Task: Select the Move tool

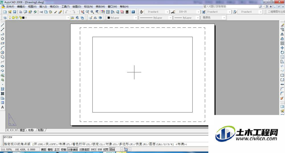Action: click(x=282, y=48)
